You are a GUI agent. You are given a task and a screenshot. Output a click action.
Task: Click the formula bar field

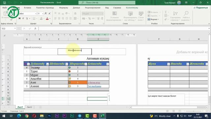123,28
